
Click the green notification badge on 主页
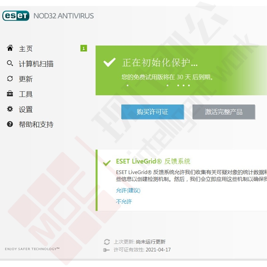[84, 48]
